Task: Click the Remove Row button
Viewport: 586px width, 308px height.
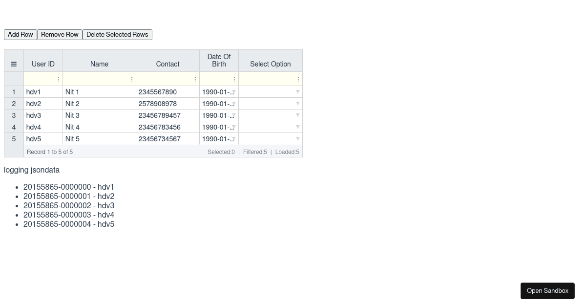Action: pyautogui.click(x=60, y=34)
